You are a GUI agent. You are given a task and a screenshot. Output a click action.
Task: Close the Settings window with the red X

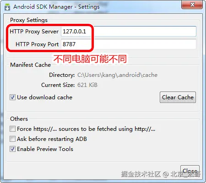192,5
